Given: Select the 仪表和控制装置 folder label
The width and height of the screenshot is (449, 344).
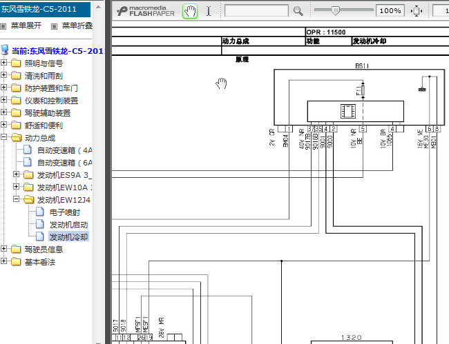Looking at the screenshot, I should coord(51,101).
